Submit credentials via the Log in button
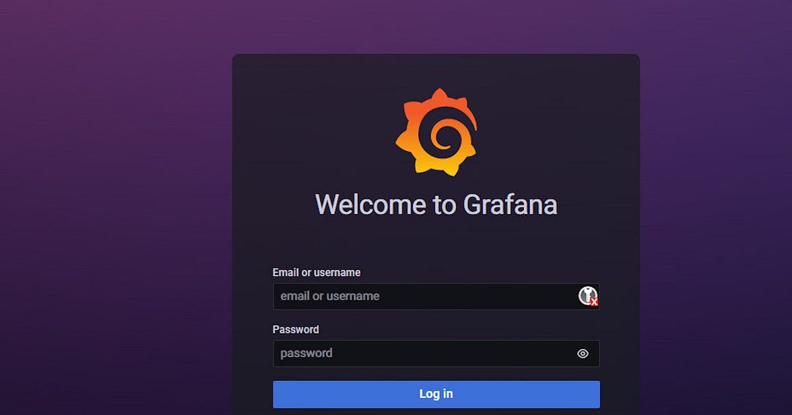The image size is (792, 415). [x=436, y=394]
